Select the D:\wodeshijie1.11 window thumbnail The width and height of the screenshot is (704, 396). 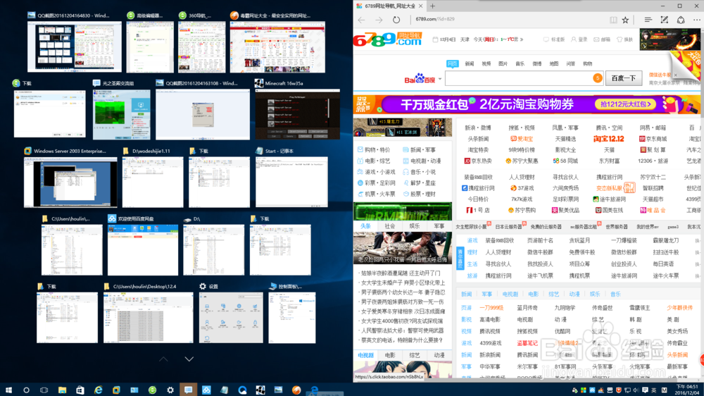click(x=153, y=182)
